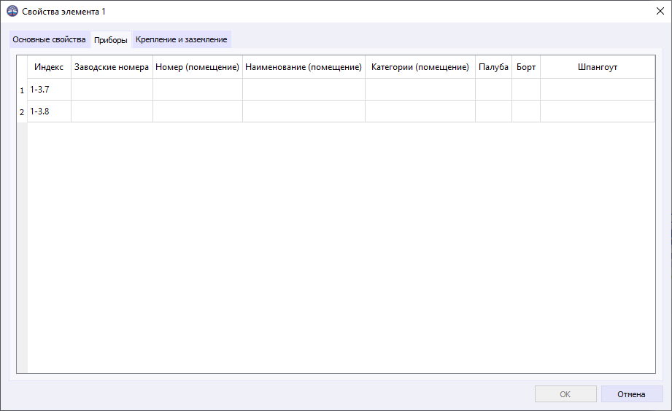Screen dimensions: 672x411
Task: Select the Приборы tab
Action: (x=111, y=40)
